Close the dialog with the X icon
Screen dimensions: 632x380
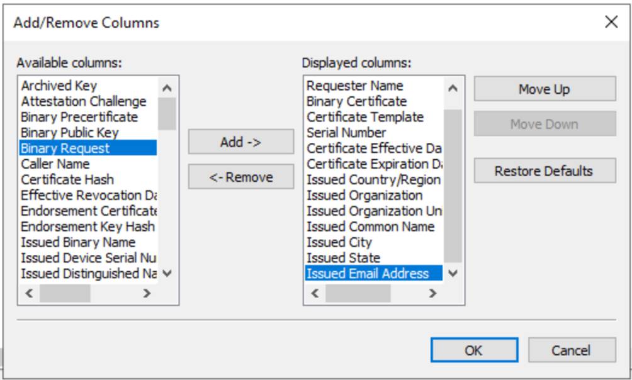click(611, 23)
